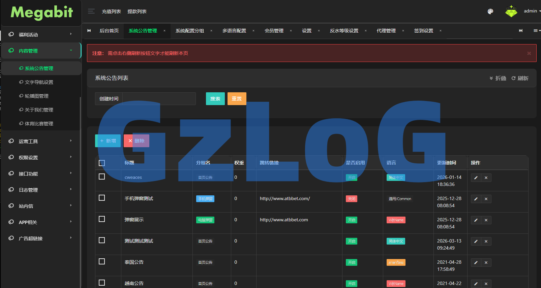This screenshot has height=288, width=541.
Task: Open the admin user dropdown
Action: pyautogui.click(x=532, y=11)
